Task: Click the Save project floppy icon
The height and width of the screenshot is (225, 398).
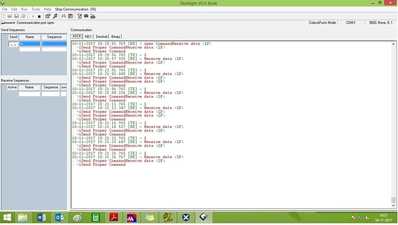Action: coord(17,16)
